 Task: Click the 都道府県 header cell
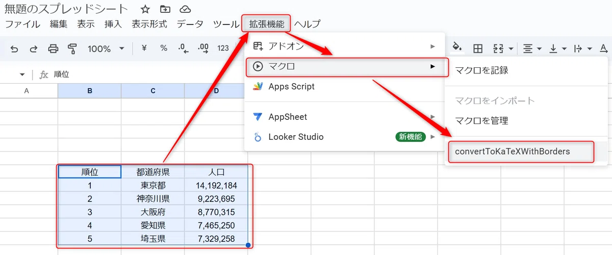[153, 172]
